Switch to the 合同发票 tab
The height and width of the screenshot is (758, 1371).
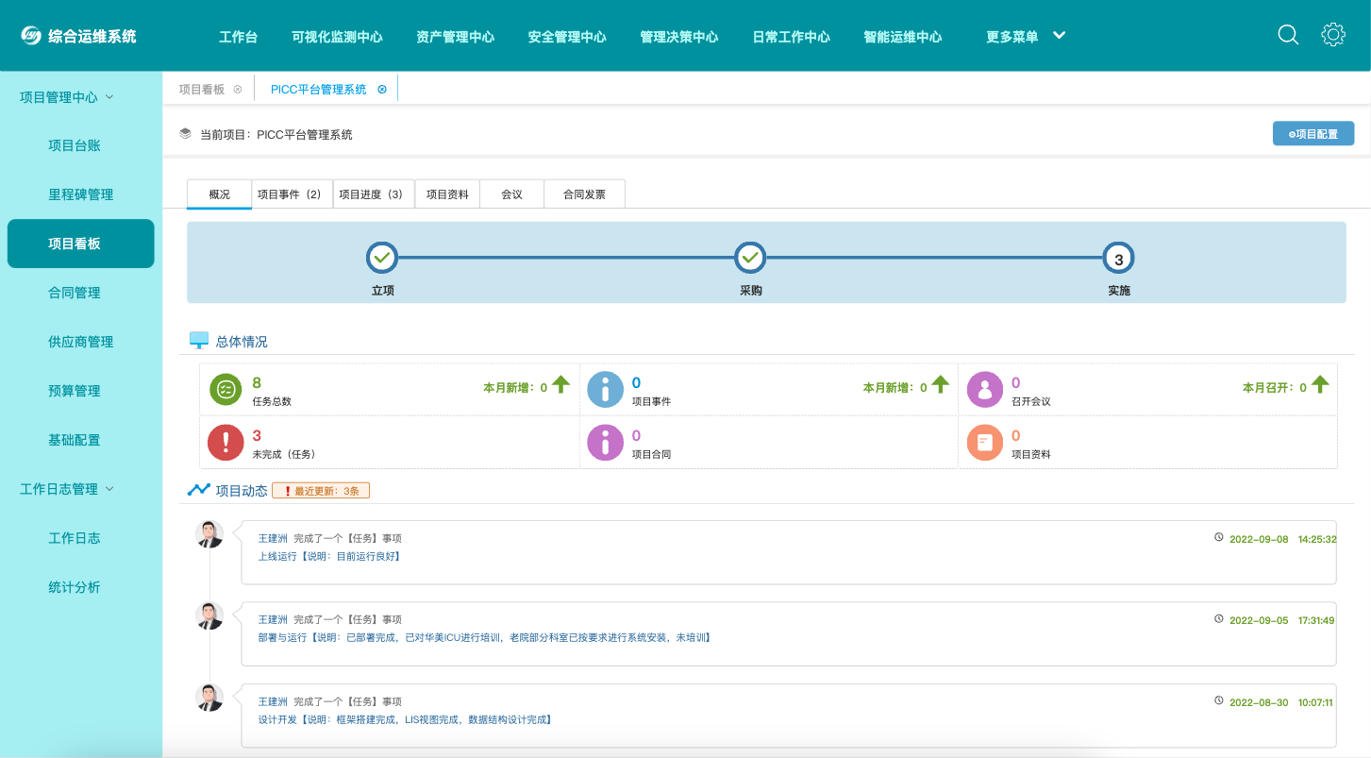pos(585,194)
